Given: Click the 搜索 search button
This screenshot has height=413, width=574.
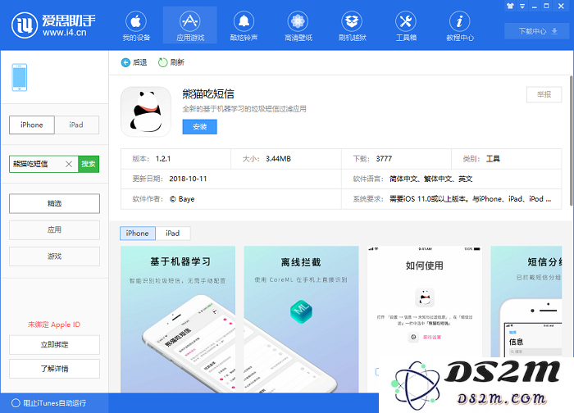Looking at the screenshot, I should point(89,164).
